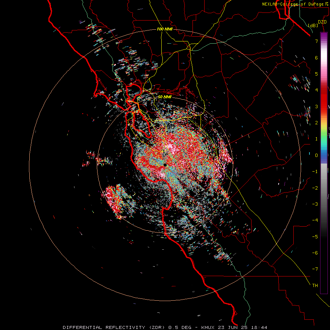Select the -6 label on color scale

[x=315, y=253]
